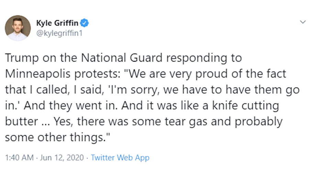309x178 pixels.
Task: Open the tweet options chevron menu
Action: (302, 22)
